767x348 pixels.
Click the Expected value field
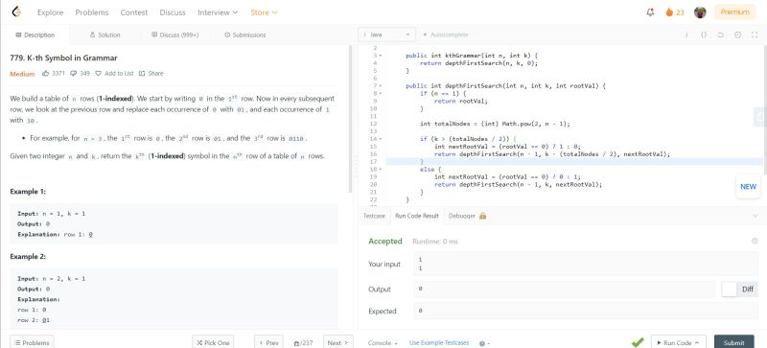586,311
